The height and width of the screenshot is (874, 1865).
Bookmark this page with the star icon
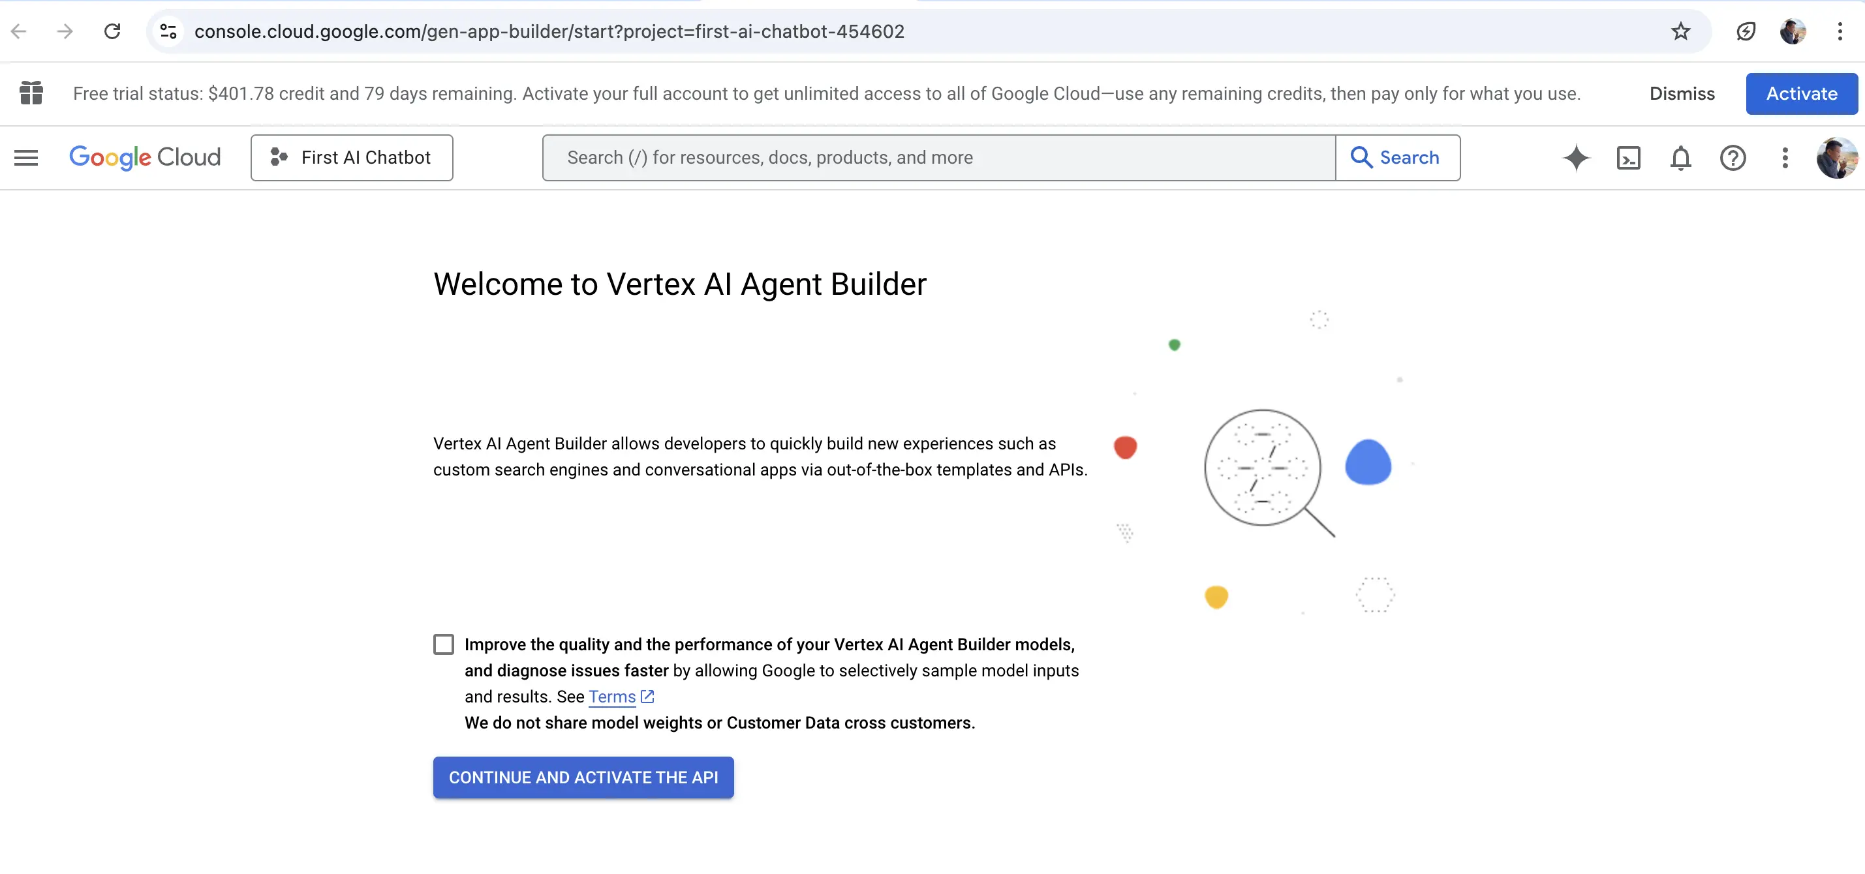pos(1680,31)
